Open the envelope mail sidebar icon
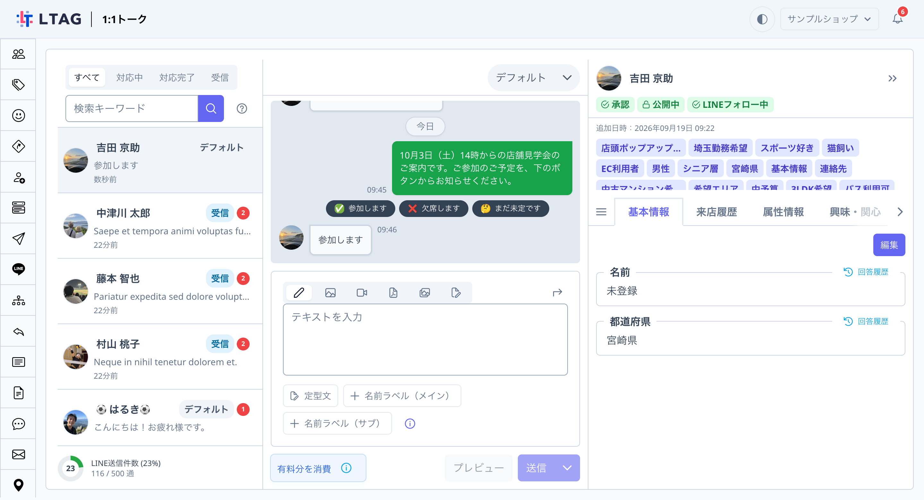This screenshot has width=924, height=500. coord(18,455)
